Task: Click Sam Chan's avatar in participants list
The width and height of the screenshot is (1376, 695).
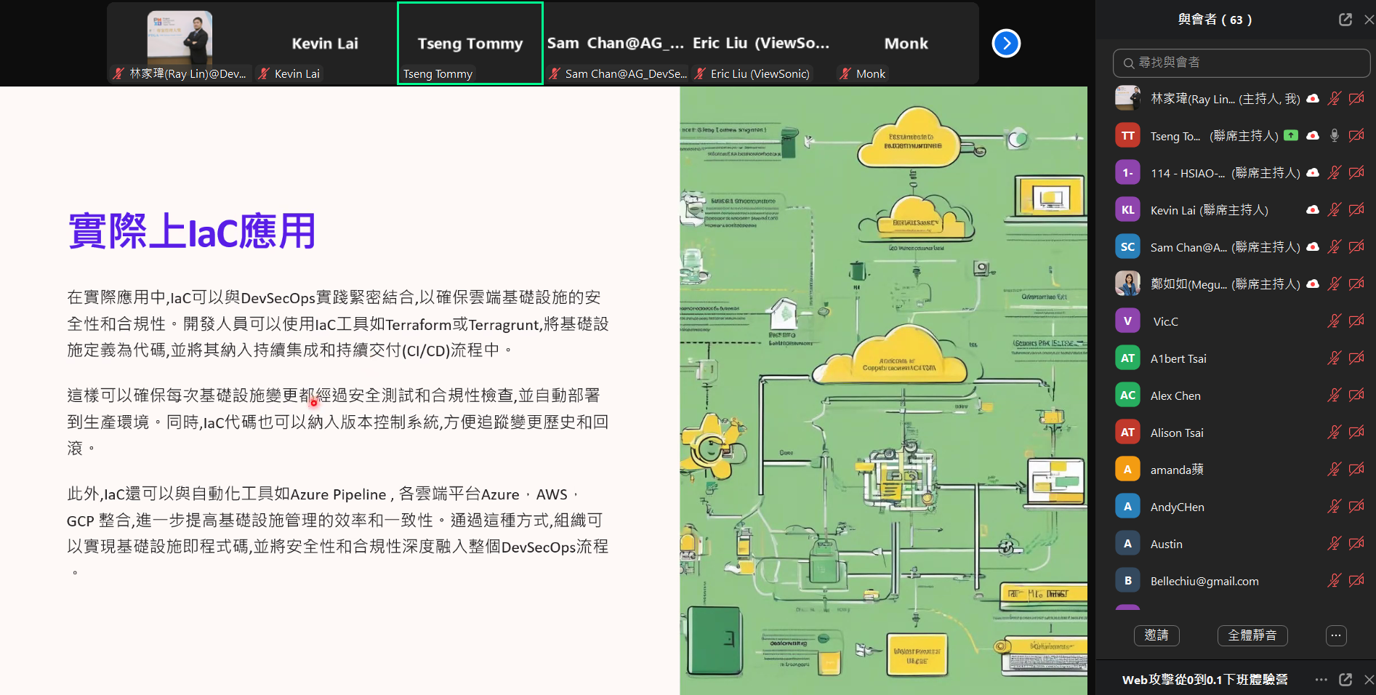Action: tap(1127, 247)
